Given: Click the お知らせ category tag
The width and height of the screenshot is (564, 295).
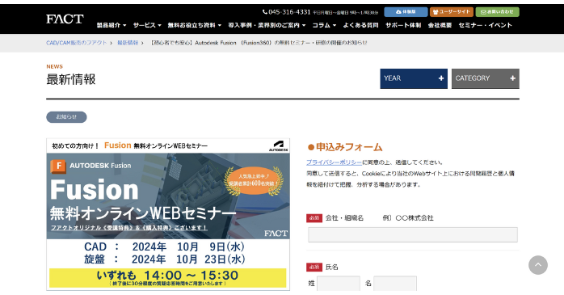Looking at the screenshot, I should [66, 117].
